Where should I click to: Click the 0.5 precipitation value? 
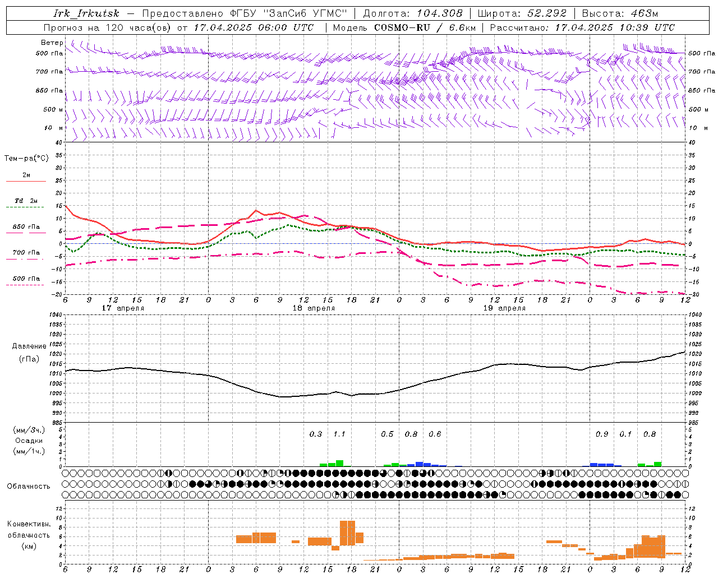(x=388, y=434)
